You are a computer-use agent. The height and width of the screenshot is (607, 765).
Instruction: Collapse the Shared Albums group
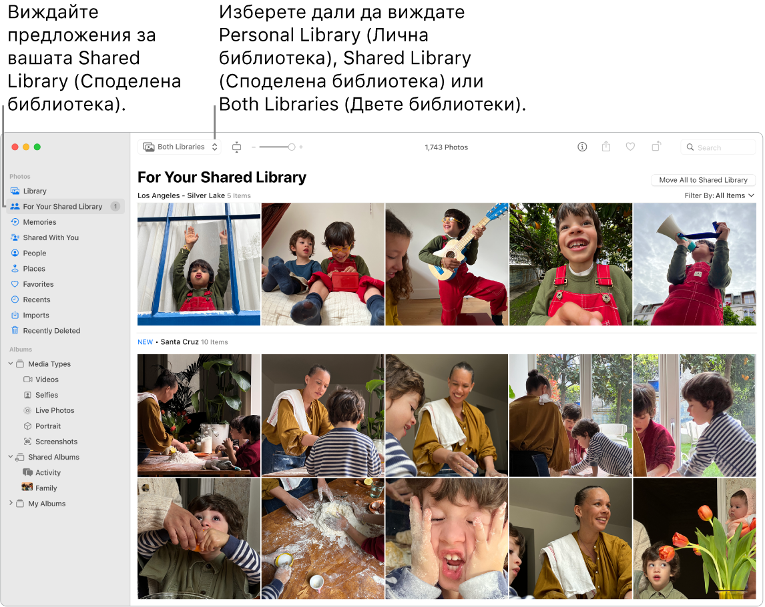[x=11, y=457]
